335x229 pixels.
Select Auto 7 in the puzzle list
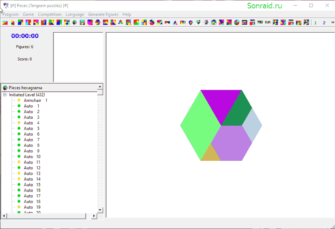[x=32, y=140]
